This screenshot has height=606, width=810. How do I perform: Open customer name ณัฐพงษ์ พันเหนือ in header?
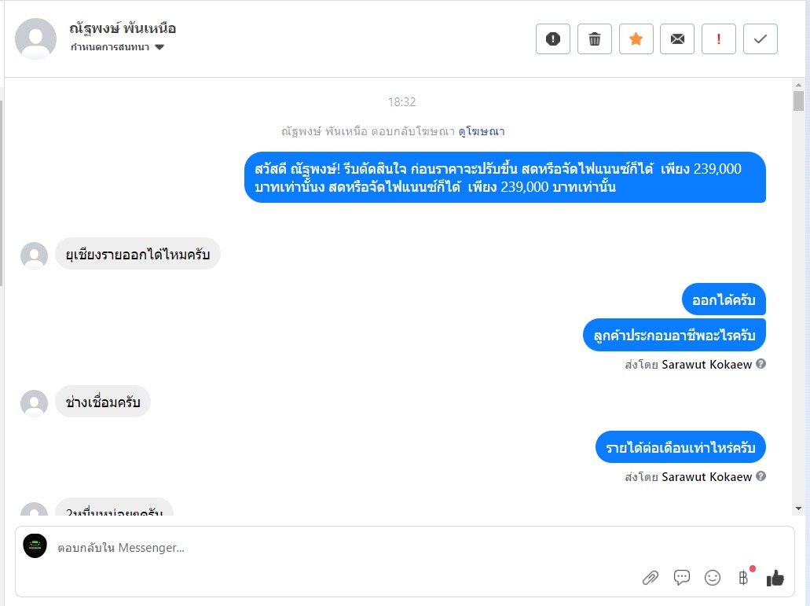click(123, 28)
